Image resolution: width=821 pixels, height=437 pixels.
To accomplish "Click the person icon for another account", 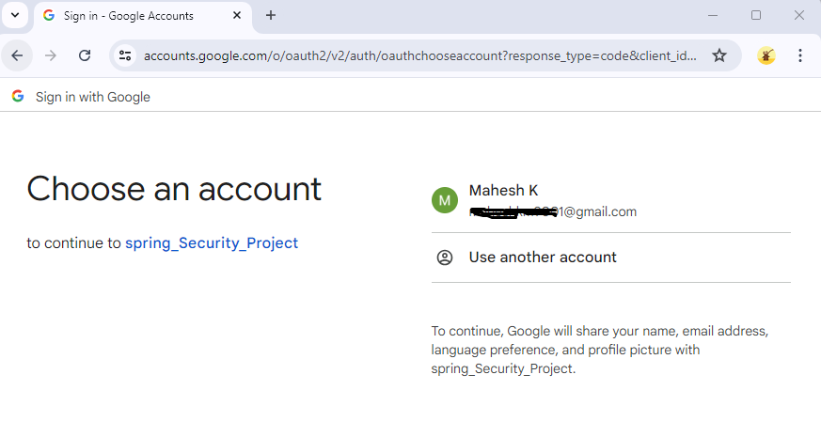I will [x=445, y=258].
